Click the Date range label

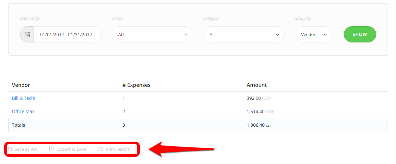[30, 18]
